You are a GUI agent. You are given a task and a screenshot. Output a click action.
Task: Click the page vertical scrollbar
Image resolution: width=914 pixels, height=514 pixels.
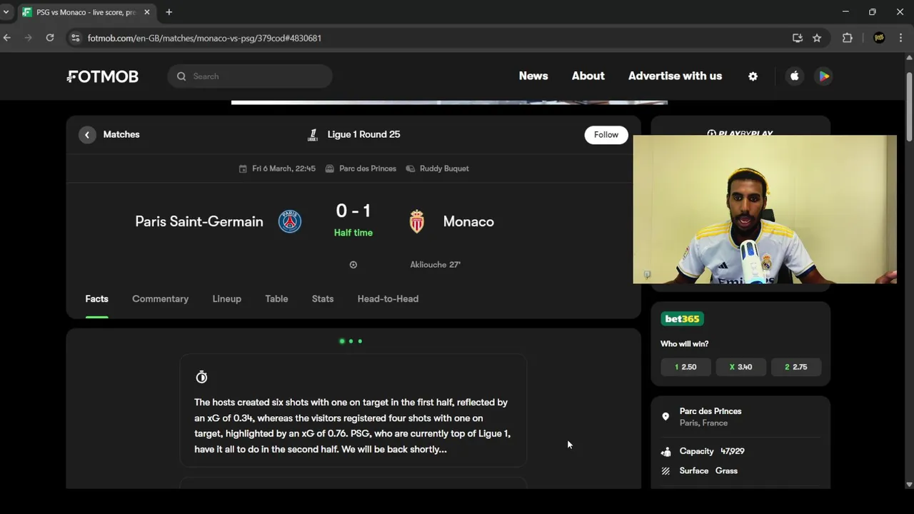pos(909,107)
